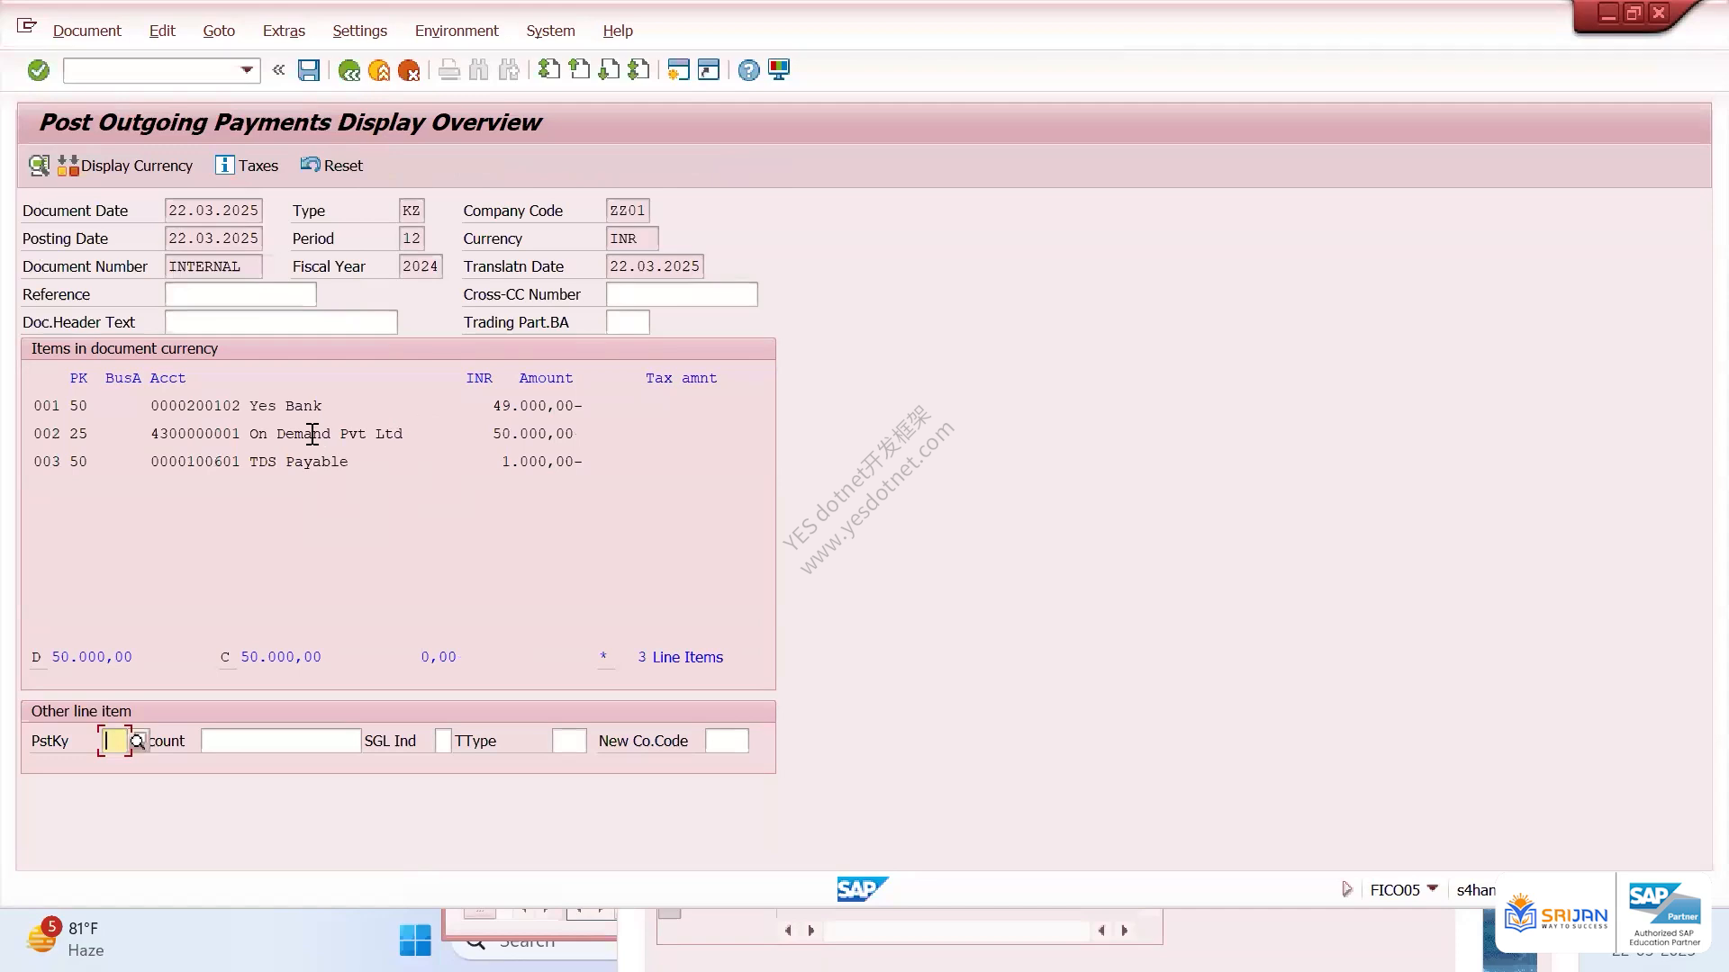
Task: Open the Help question mark icon
Action: pos(748,70)
